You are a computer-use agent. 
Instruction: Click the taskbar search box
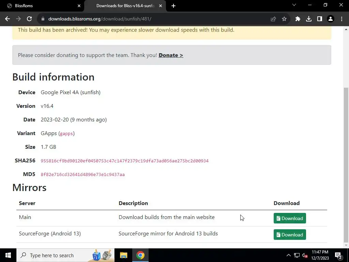point(65,255)
